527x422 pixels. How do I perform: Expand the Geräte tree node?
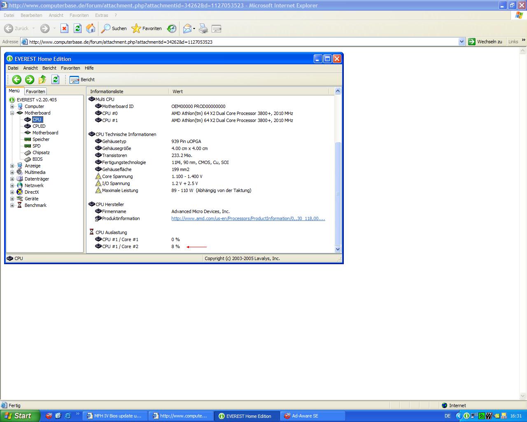tap(12, 199)
